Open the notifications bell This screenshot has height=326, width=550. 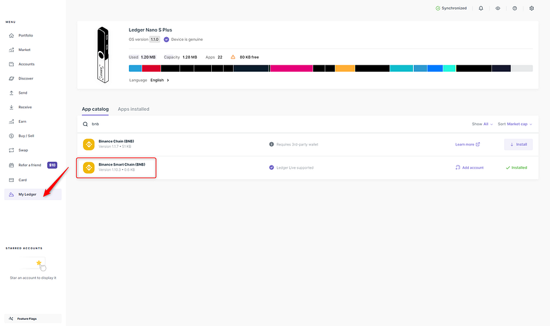(481, 8)
